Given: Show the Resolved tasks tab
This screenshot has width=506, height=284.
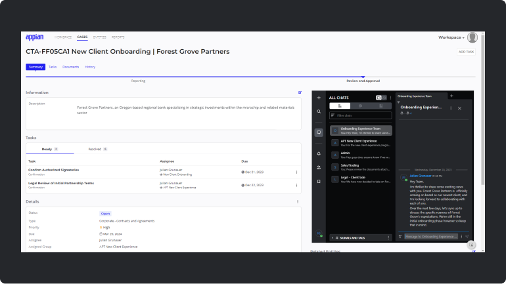Looking at the screenshot, I should [x=97, y=149].
